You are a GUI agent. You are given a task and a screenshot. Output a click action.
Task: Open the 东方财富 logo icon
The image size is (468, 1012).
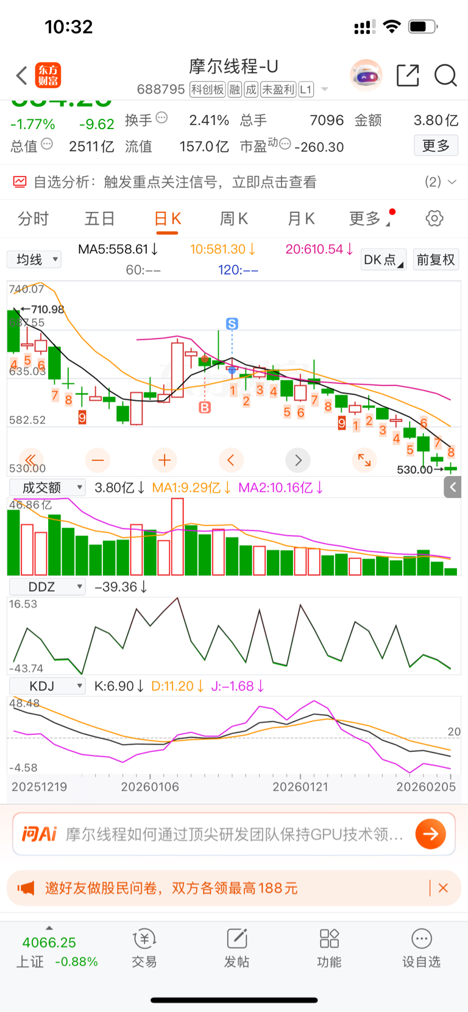[x=48, y=76]
